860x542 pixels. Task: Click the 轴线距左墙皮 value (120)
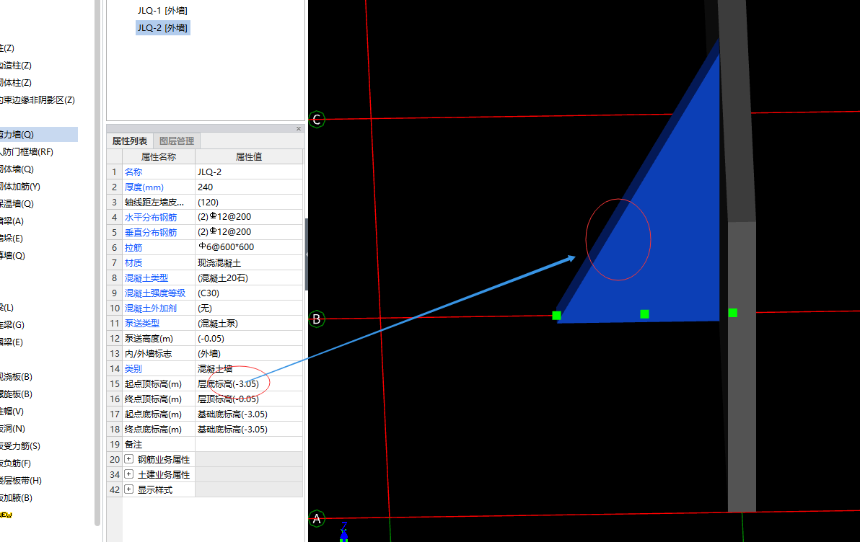(x=248, y=202)
